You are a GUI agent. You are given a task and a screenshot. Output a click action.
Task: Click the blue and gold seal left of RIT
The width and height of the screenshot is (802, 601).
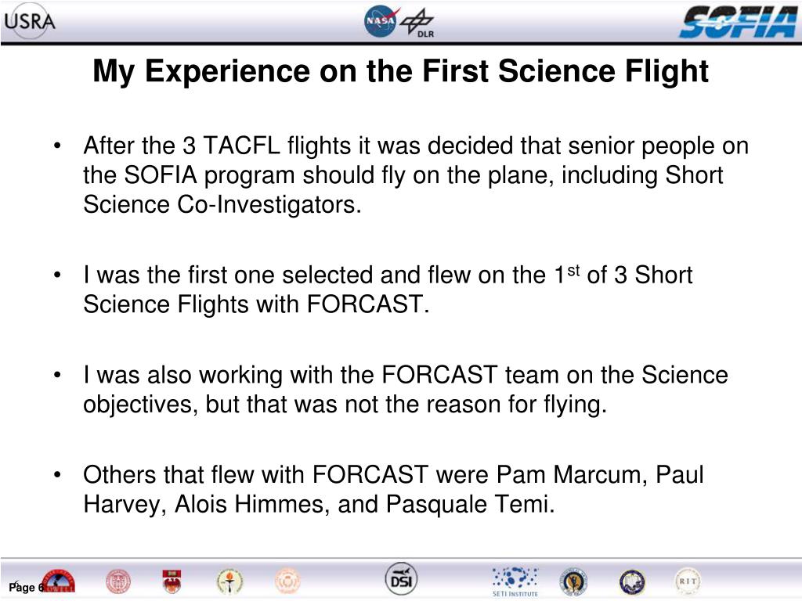click(x=632, y=582)
